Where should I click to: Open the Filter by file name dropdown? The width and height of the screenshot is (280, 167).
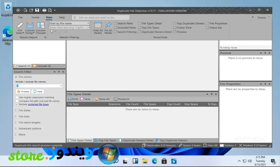[x=88, y=23]
